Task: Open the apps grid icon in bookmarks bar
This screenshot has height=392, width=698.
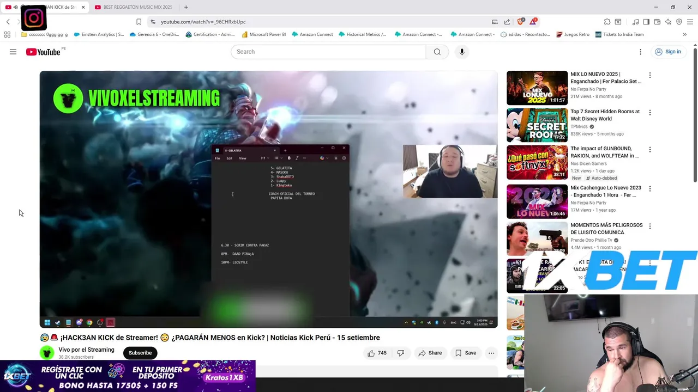Action: 7,34
